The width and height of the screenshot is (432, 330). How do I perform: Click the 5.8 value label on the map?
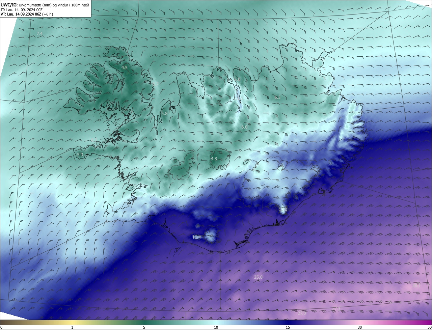click(164, 114)
